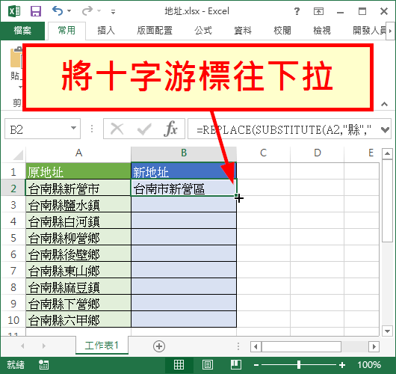
Task: Undo the last action
Action: [58, 11]
